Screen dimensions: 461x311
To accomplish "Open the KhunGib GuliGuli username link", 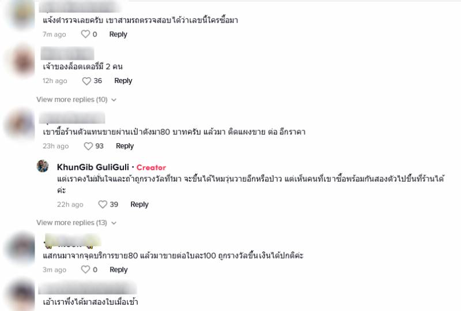I will pyautogui.click(x=93, y=167).
